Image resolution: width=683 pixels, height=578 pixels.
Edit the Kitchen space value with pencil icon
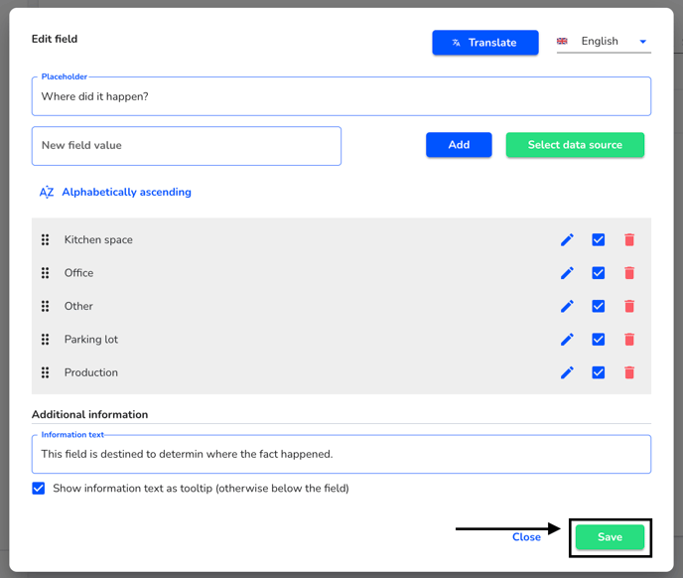(567, 239)
